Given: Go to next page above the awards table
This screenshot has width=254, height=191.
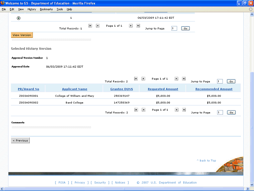Looking at the screenshot, I should (176, 79).
